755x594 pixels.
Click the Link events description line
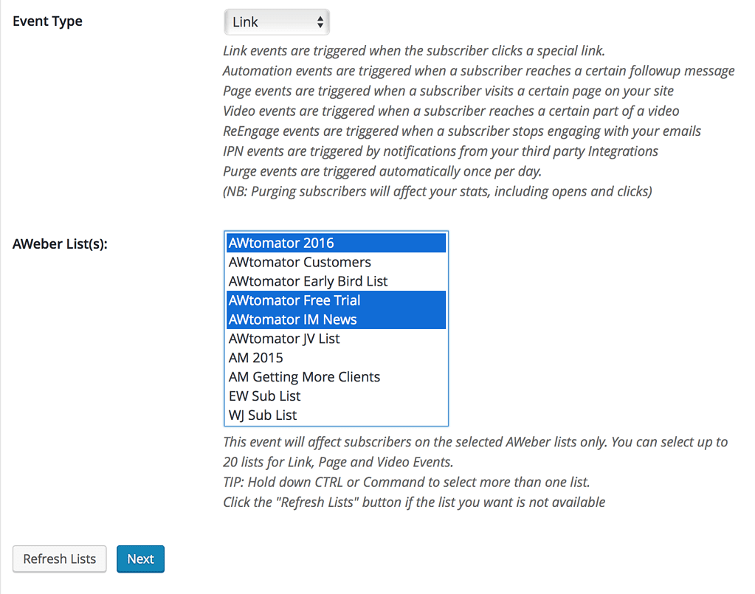[414, 50]
